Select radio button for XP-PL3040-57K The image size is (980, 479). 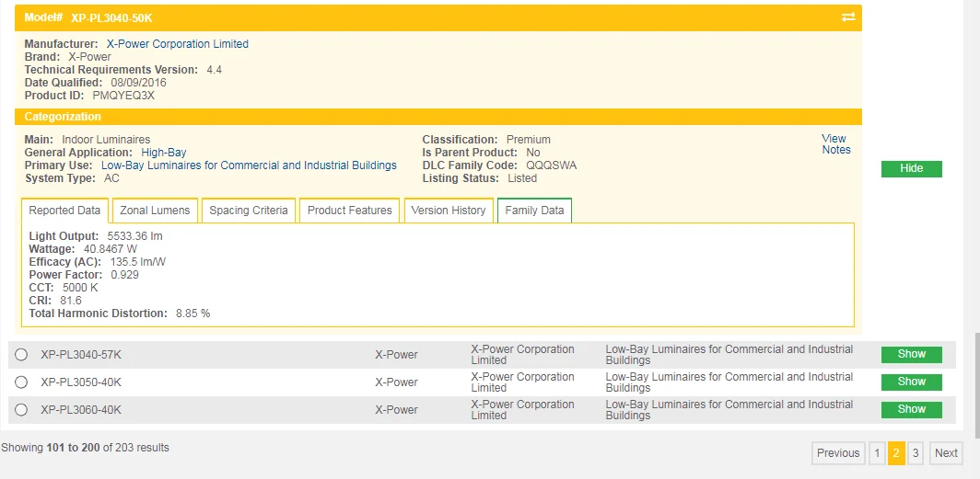tap(21, 354)
